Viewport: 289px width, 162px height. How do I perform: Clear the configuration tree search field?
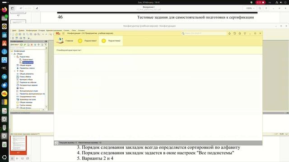(x=46, y=48)
